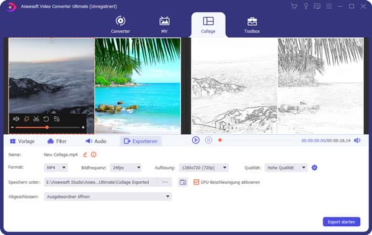The height and width of the screenshot is (235, 372).
Task: Expand the Abgeschlossen Ausgabeordner öffnen dropdown
Action: [108, 197]
